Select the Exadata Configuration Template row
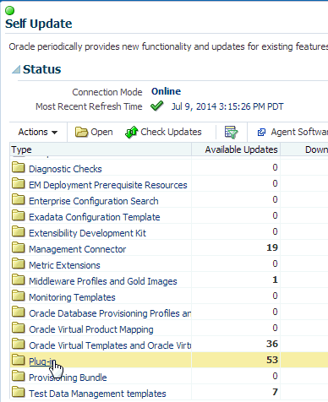The height and width of the screenshot is (402, 328). click(x=169, y=216)
